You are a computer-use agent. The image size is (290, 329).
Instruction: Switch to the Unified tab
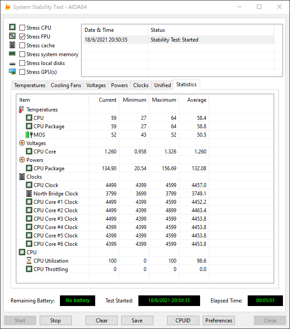tap(163, 85)
